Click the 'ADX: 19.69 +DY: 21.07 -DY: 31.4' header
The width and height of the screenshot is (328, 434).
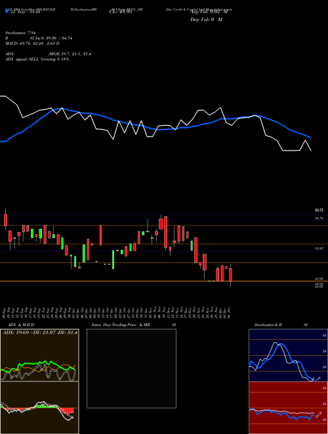(40, 333)
